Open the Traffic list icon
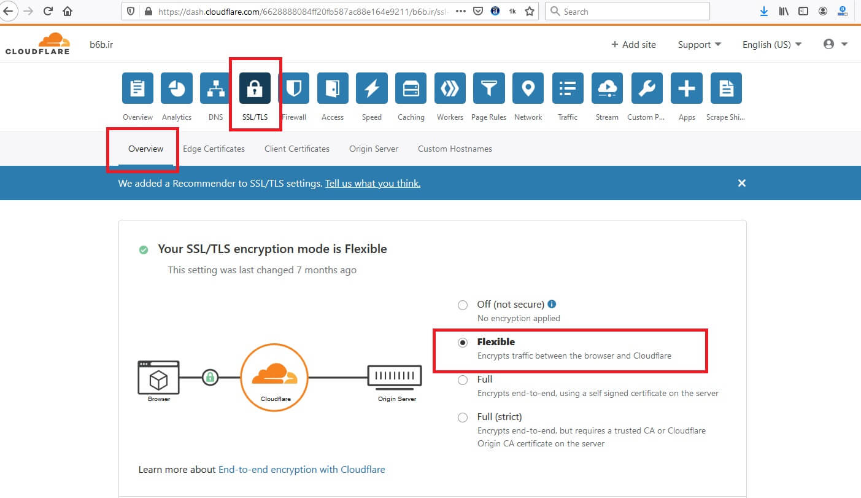The width and height of the screenshot is (861, 498). (568, 88)
